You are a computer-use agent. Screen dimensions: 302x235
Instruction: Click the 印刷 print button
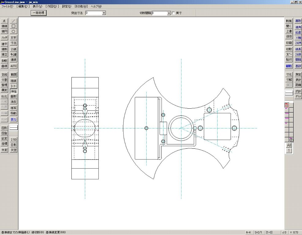pos(289,43)
